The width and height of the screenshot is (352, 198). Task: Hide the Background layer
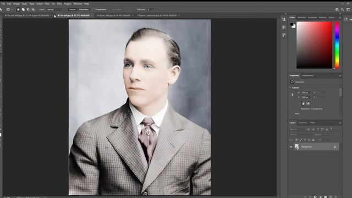tap(291, 147)
